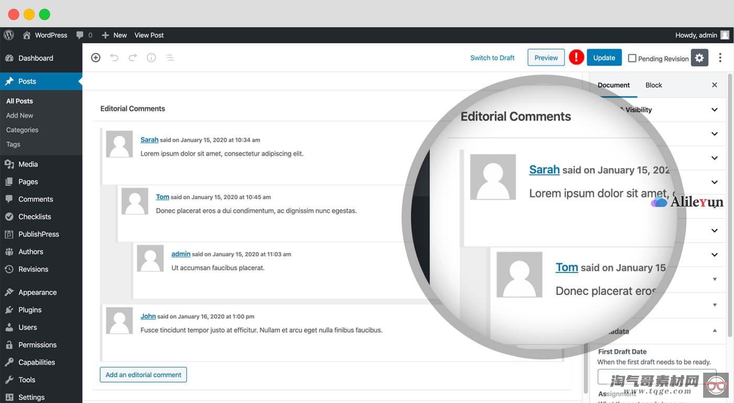The height and width of the screenshot is (403, 734).
Task: Click the Capabilities key icon
Action: click(9, 362)
